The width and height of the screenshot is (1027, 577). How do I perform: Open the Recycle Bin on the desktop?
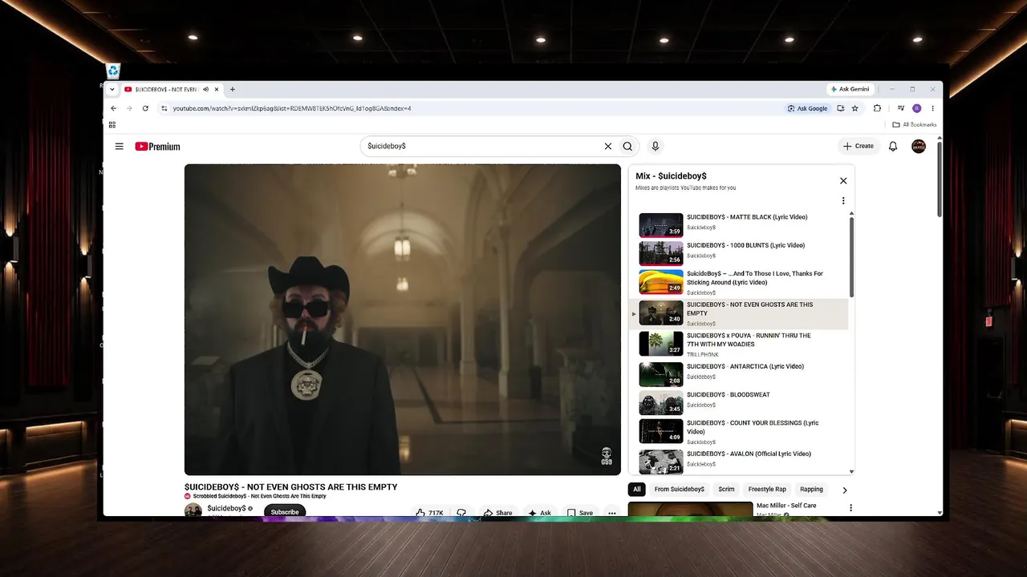coord(113,71)
